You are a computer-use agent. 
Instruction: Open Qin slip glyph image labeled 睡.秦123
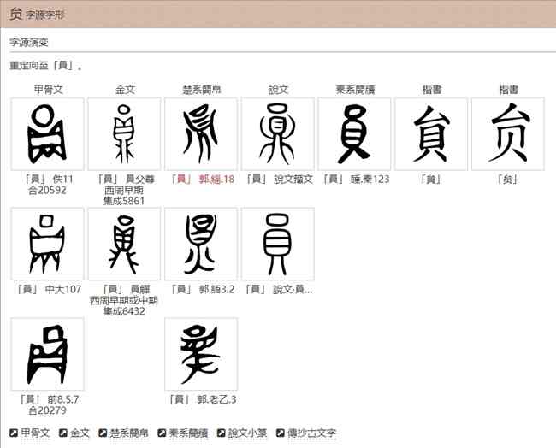[354, 134]
